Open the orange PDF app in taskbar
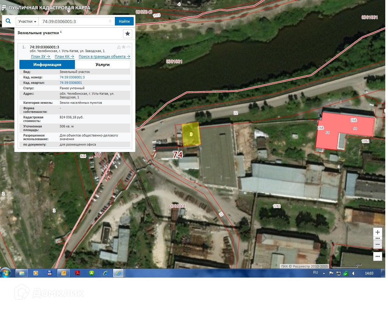Screen dimensions: 388x310 tap(64, 273)
